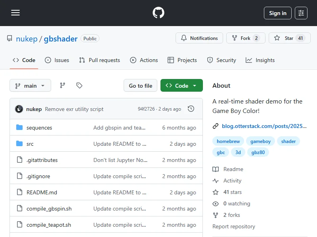The height and width of the screenshot is (237, 317).
Task: Fork the gbshader repository
Action: 245,38
